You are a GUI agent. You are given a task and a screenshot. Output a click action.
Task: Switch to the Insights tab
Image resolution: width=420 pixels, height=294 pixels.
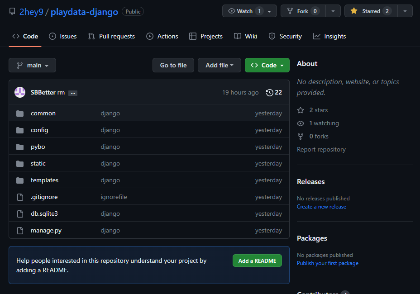pyautogui.click(x=329, y=36)
